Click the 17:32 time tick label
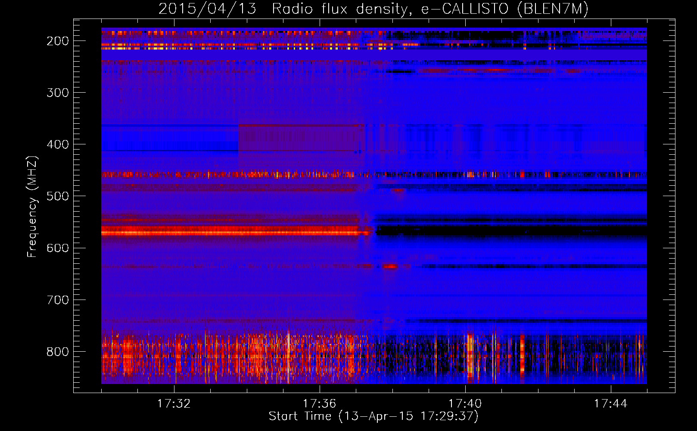Viewport: 697px width, 431px height. 174,404
